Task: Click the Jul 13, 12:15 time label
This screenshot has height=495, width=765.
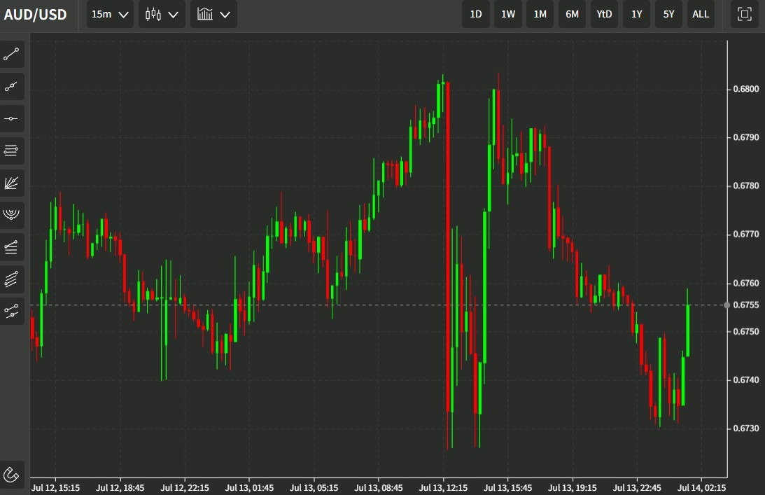Action: tap(443, 488)
